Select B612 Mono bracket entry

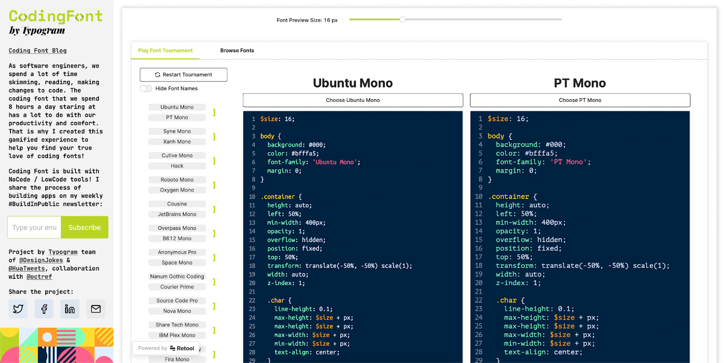tap(177, 239)
